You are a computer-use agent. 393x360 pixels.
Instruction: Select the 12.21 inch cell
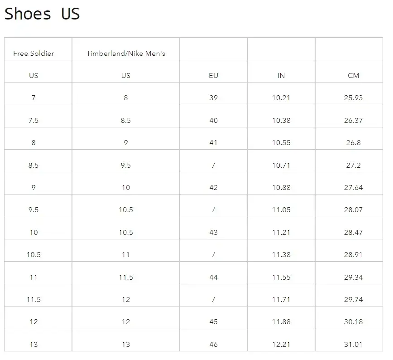pyautogui.click(x=281, y=345)
